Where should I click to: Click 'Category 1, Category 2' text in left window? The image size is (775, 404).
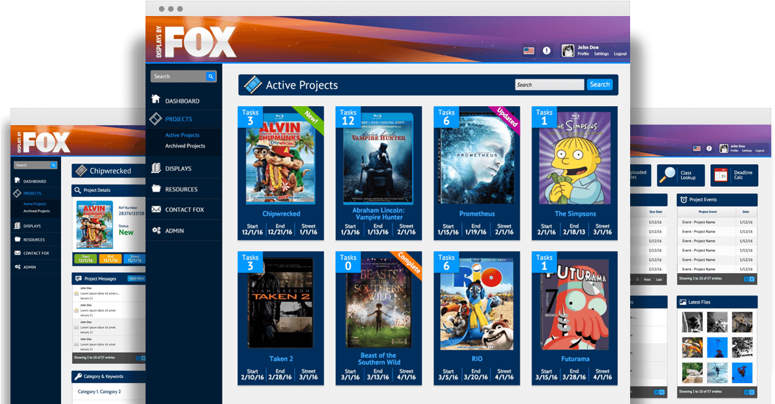click(99, 392)
